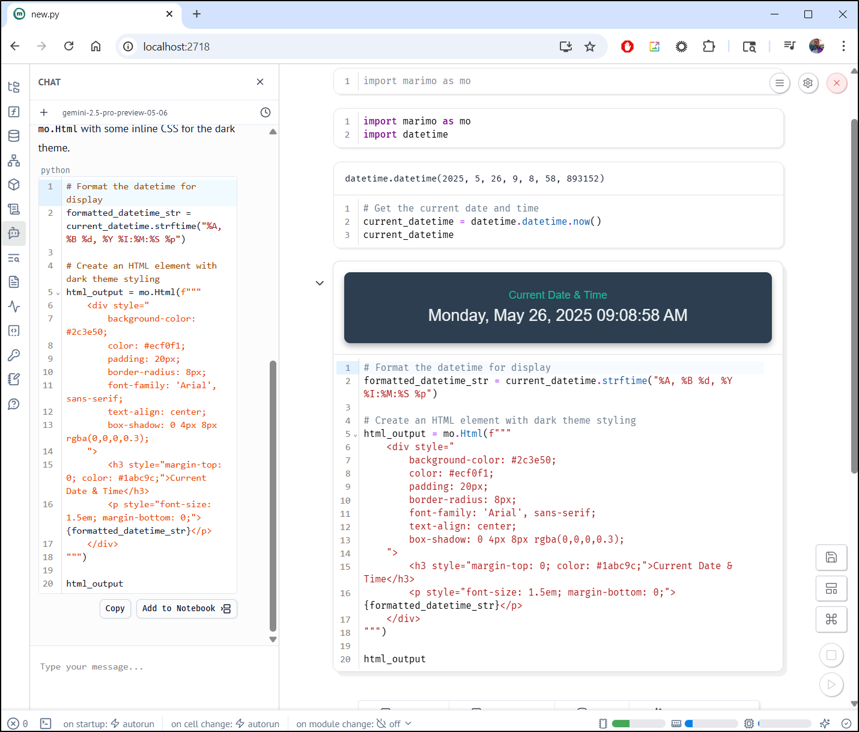Open the file explorer sidebar panel
This screenshot has width=859, height=732.
point(14,87)
